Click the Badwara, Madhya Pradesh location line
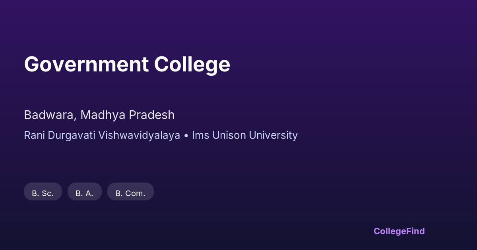 (x=99, y=115)
